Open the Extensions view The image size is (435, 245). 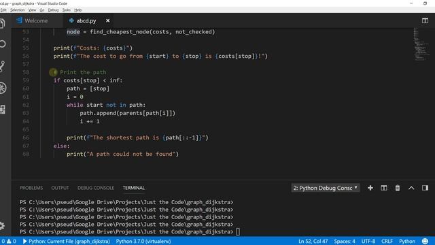(x=3, y=110)
